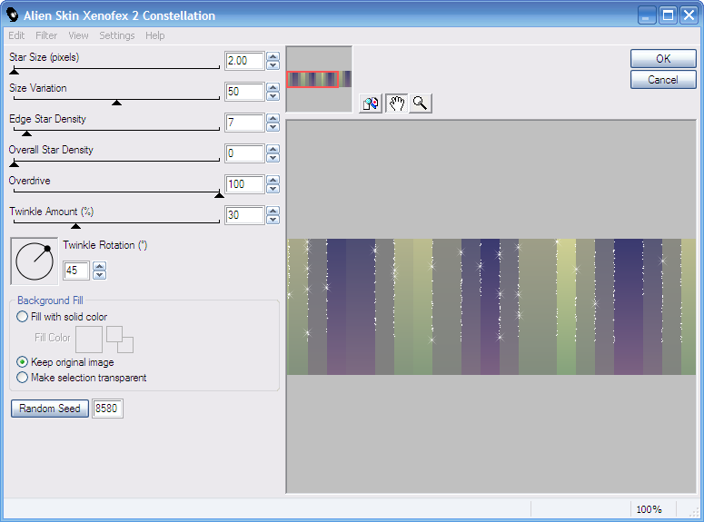Click the Overdrive value field

pos(244,184)
